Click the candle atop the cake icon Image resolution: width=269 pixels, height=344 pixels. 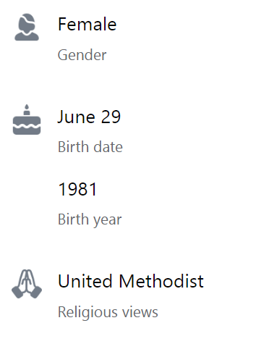click(27, 110)
